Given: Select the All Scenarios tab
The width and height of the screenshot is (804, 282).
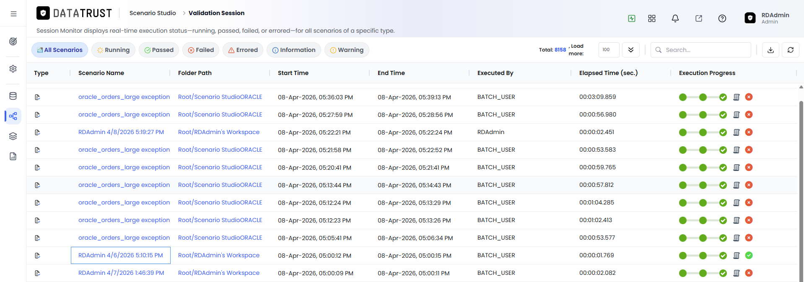Looking at the screenshot, I should point(60,50).
